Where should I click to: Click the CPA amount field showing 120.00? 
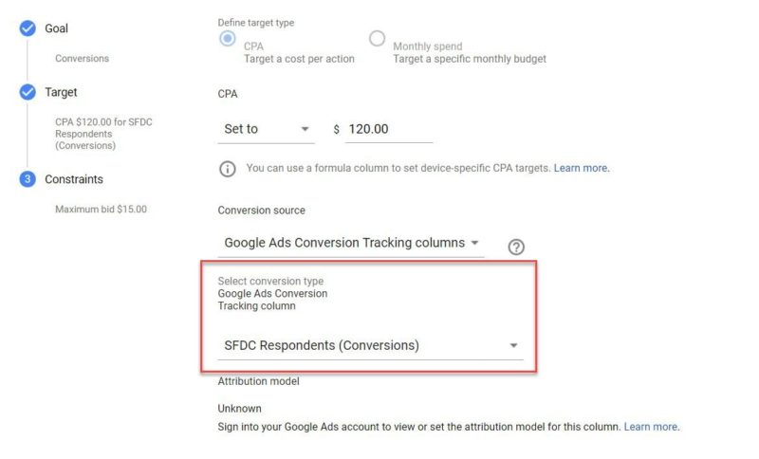pos(389,129)
